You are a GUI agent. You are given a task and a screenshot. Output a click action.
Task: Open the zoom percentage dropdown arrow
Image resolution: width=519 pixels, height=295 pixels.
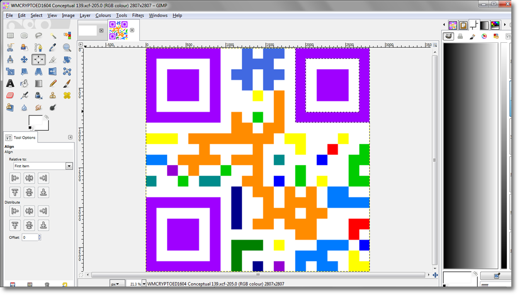[x=144, y=284]
